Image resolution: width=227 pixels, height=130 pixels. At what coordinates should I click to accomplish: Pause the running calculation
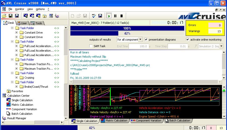(x=115, y=16)
